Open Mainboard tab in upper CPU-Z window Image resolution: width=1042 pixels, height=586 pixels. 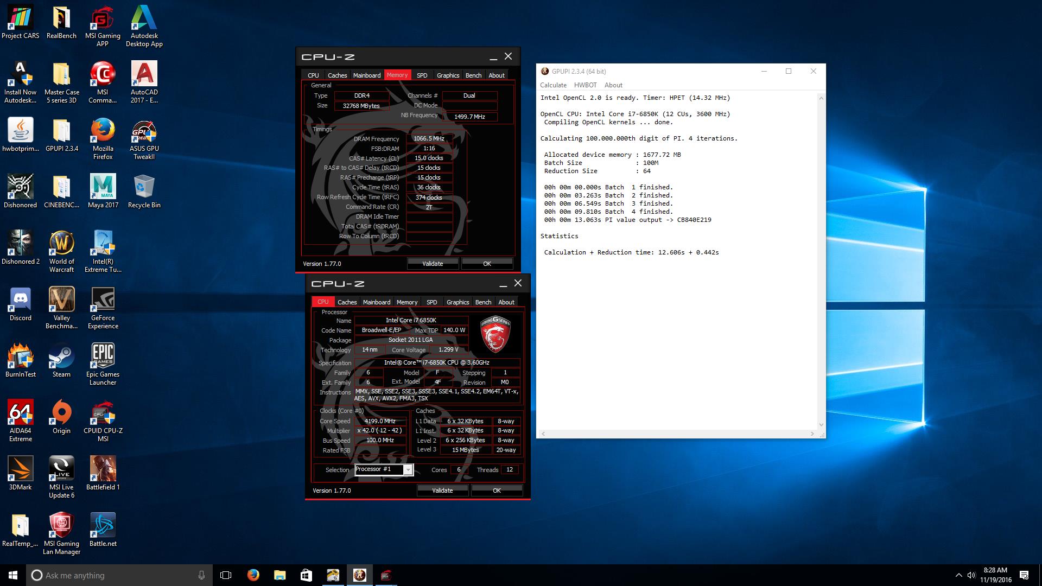coord(367,75)
